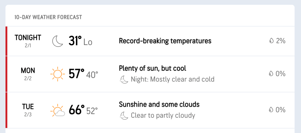Click the partly sunny icon for Tuesday
Image resolution: width=301 pixels, height=133 pixels.
tap(57, 110)
